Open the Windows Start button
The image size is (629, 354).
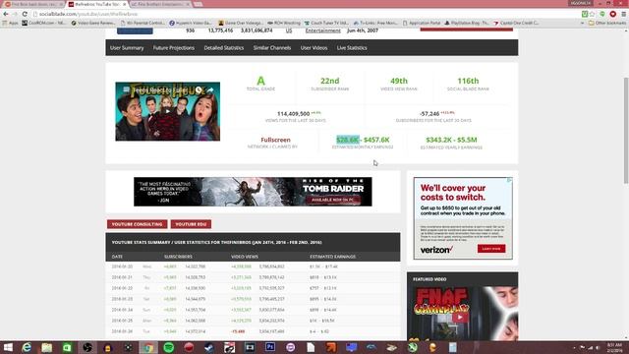8,347
